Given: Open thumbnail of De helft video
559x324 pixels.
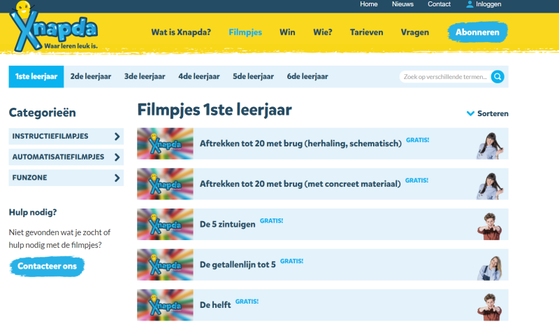Looking at the screenshot, I should click(x=165, y=305).
